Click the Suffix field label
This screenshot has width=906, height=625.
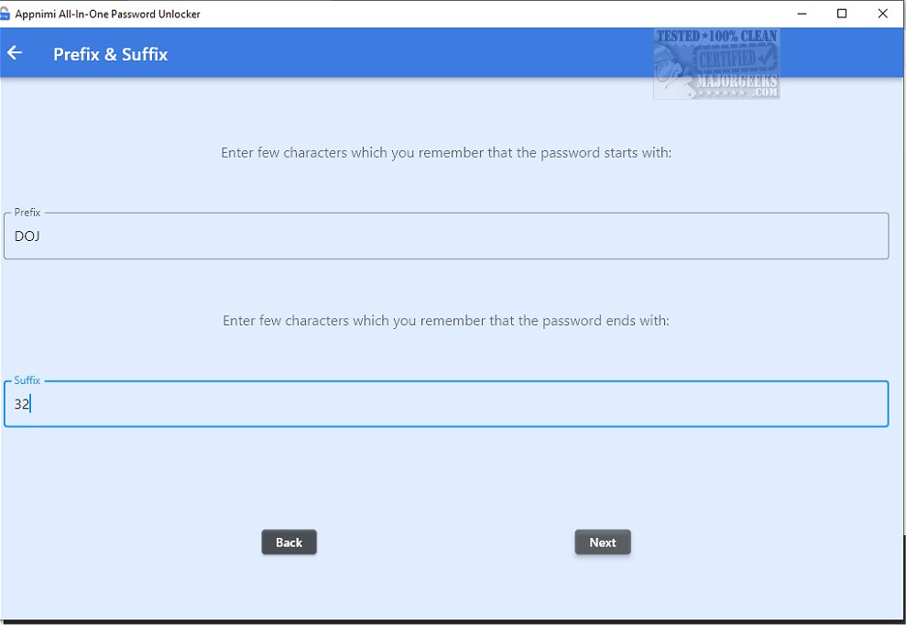click(27, 379)
